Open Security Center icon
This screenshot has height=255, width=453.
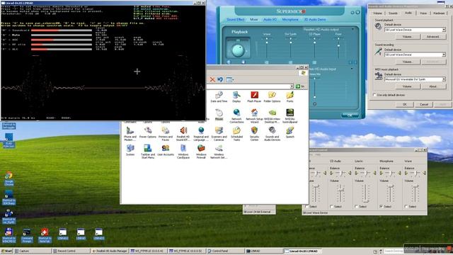point(254,134)
